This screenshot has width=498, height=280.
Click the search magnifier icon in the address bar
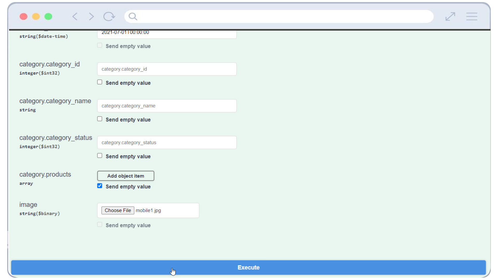click(133, 17)
